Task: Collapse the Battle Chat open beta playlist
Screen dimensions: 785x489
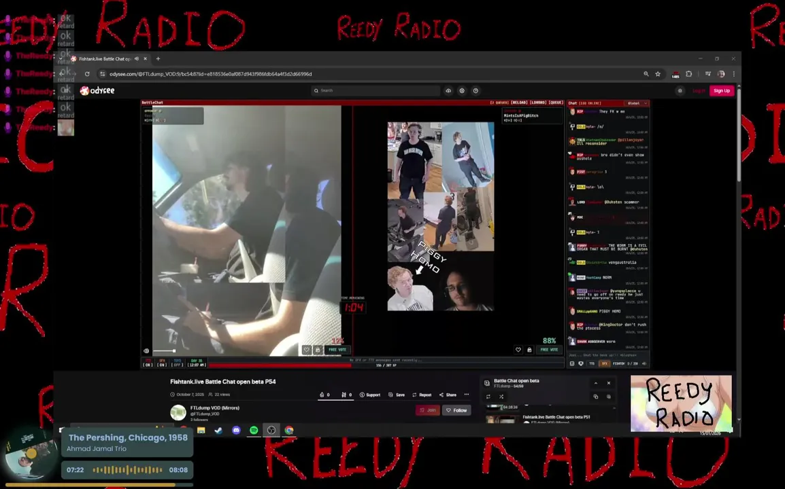Action: [596, 383]
